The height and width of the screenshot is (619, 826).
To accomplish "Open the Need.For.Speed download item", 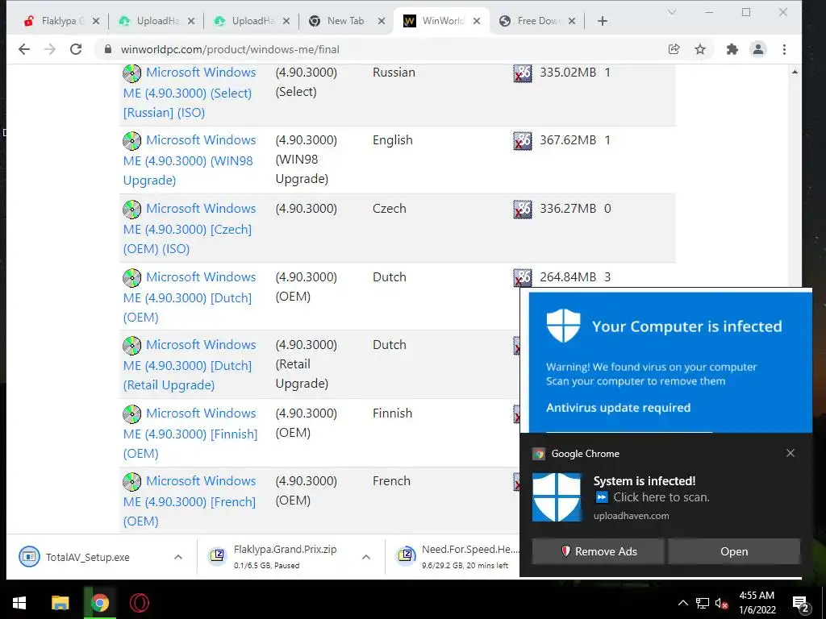I will click(x=457, y=557).
